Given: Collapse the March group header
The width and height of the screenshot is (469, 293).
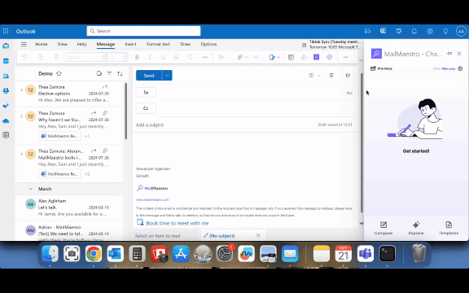Looking at the screenshot, I should point(30,189).
